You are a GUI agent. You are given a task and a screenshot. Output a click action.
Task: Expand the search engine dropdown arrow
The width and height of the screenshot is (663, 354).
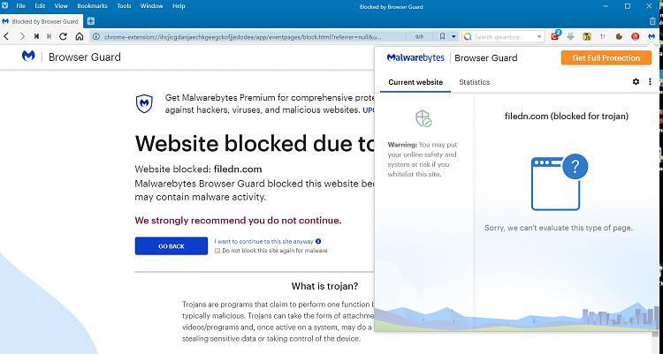[539, 37]
